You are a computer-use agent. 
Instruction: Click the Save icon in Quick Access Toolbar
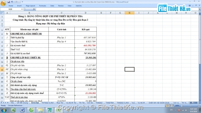(x=8, y=2)
